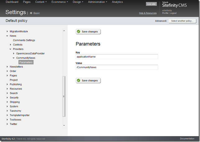The width and height of the screenshot is (200, 142).
Task: Open the Documentation footer link
Action: 187,139
